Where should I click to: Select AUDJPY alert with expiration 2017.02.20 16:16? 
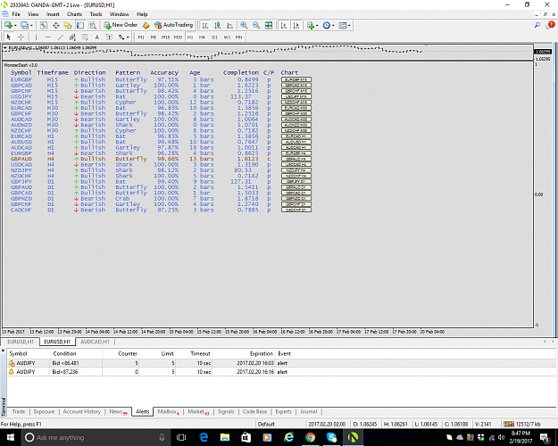pyautogui.click(x=281, y=372)
